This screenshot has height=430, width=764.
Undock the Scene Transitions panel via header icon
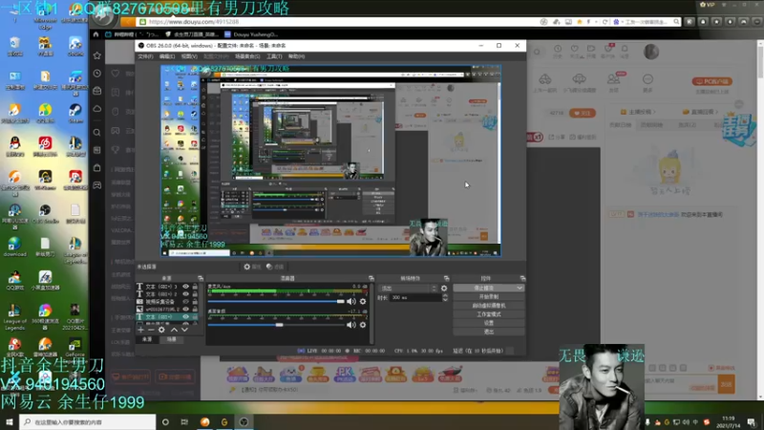(x=446, y=278)
